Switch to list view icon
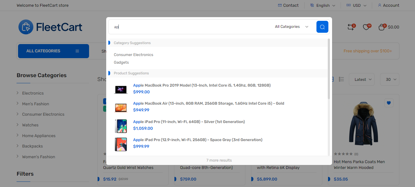415x187 pixels. (x=342, y=79)
